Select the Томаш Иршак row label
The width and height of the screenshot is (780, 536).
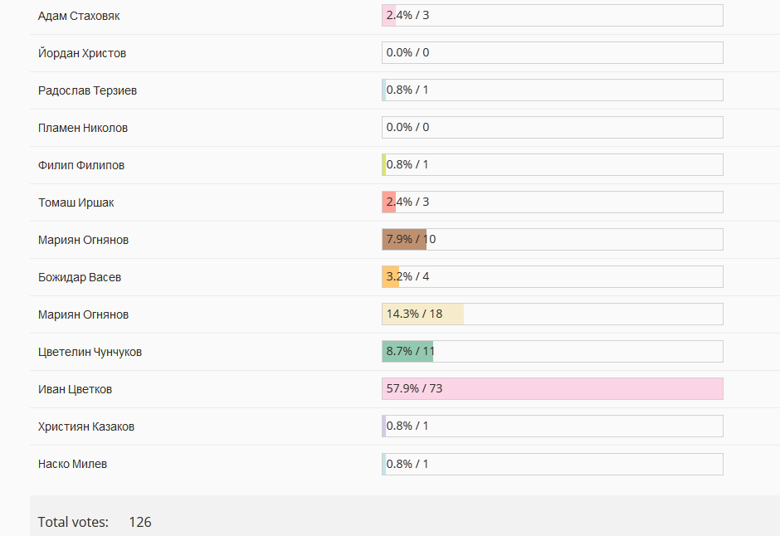[76, 202]
